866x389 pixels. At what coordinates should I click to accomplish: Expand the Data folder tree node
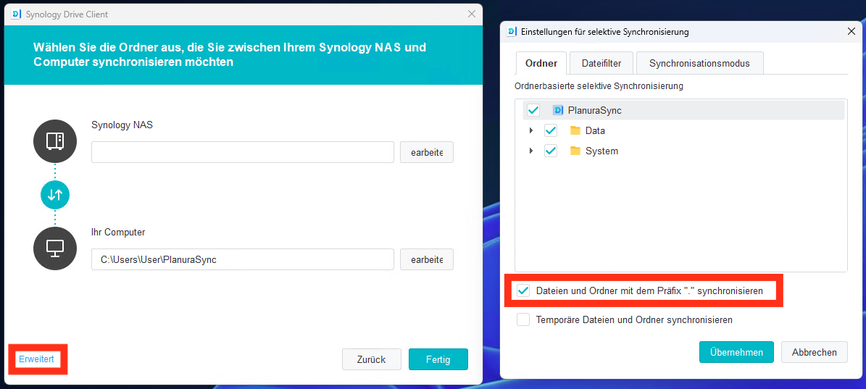pyautogui.click(x=531, y=130)
